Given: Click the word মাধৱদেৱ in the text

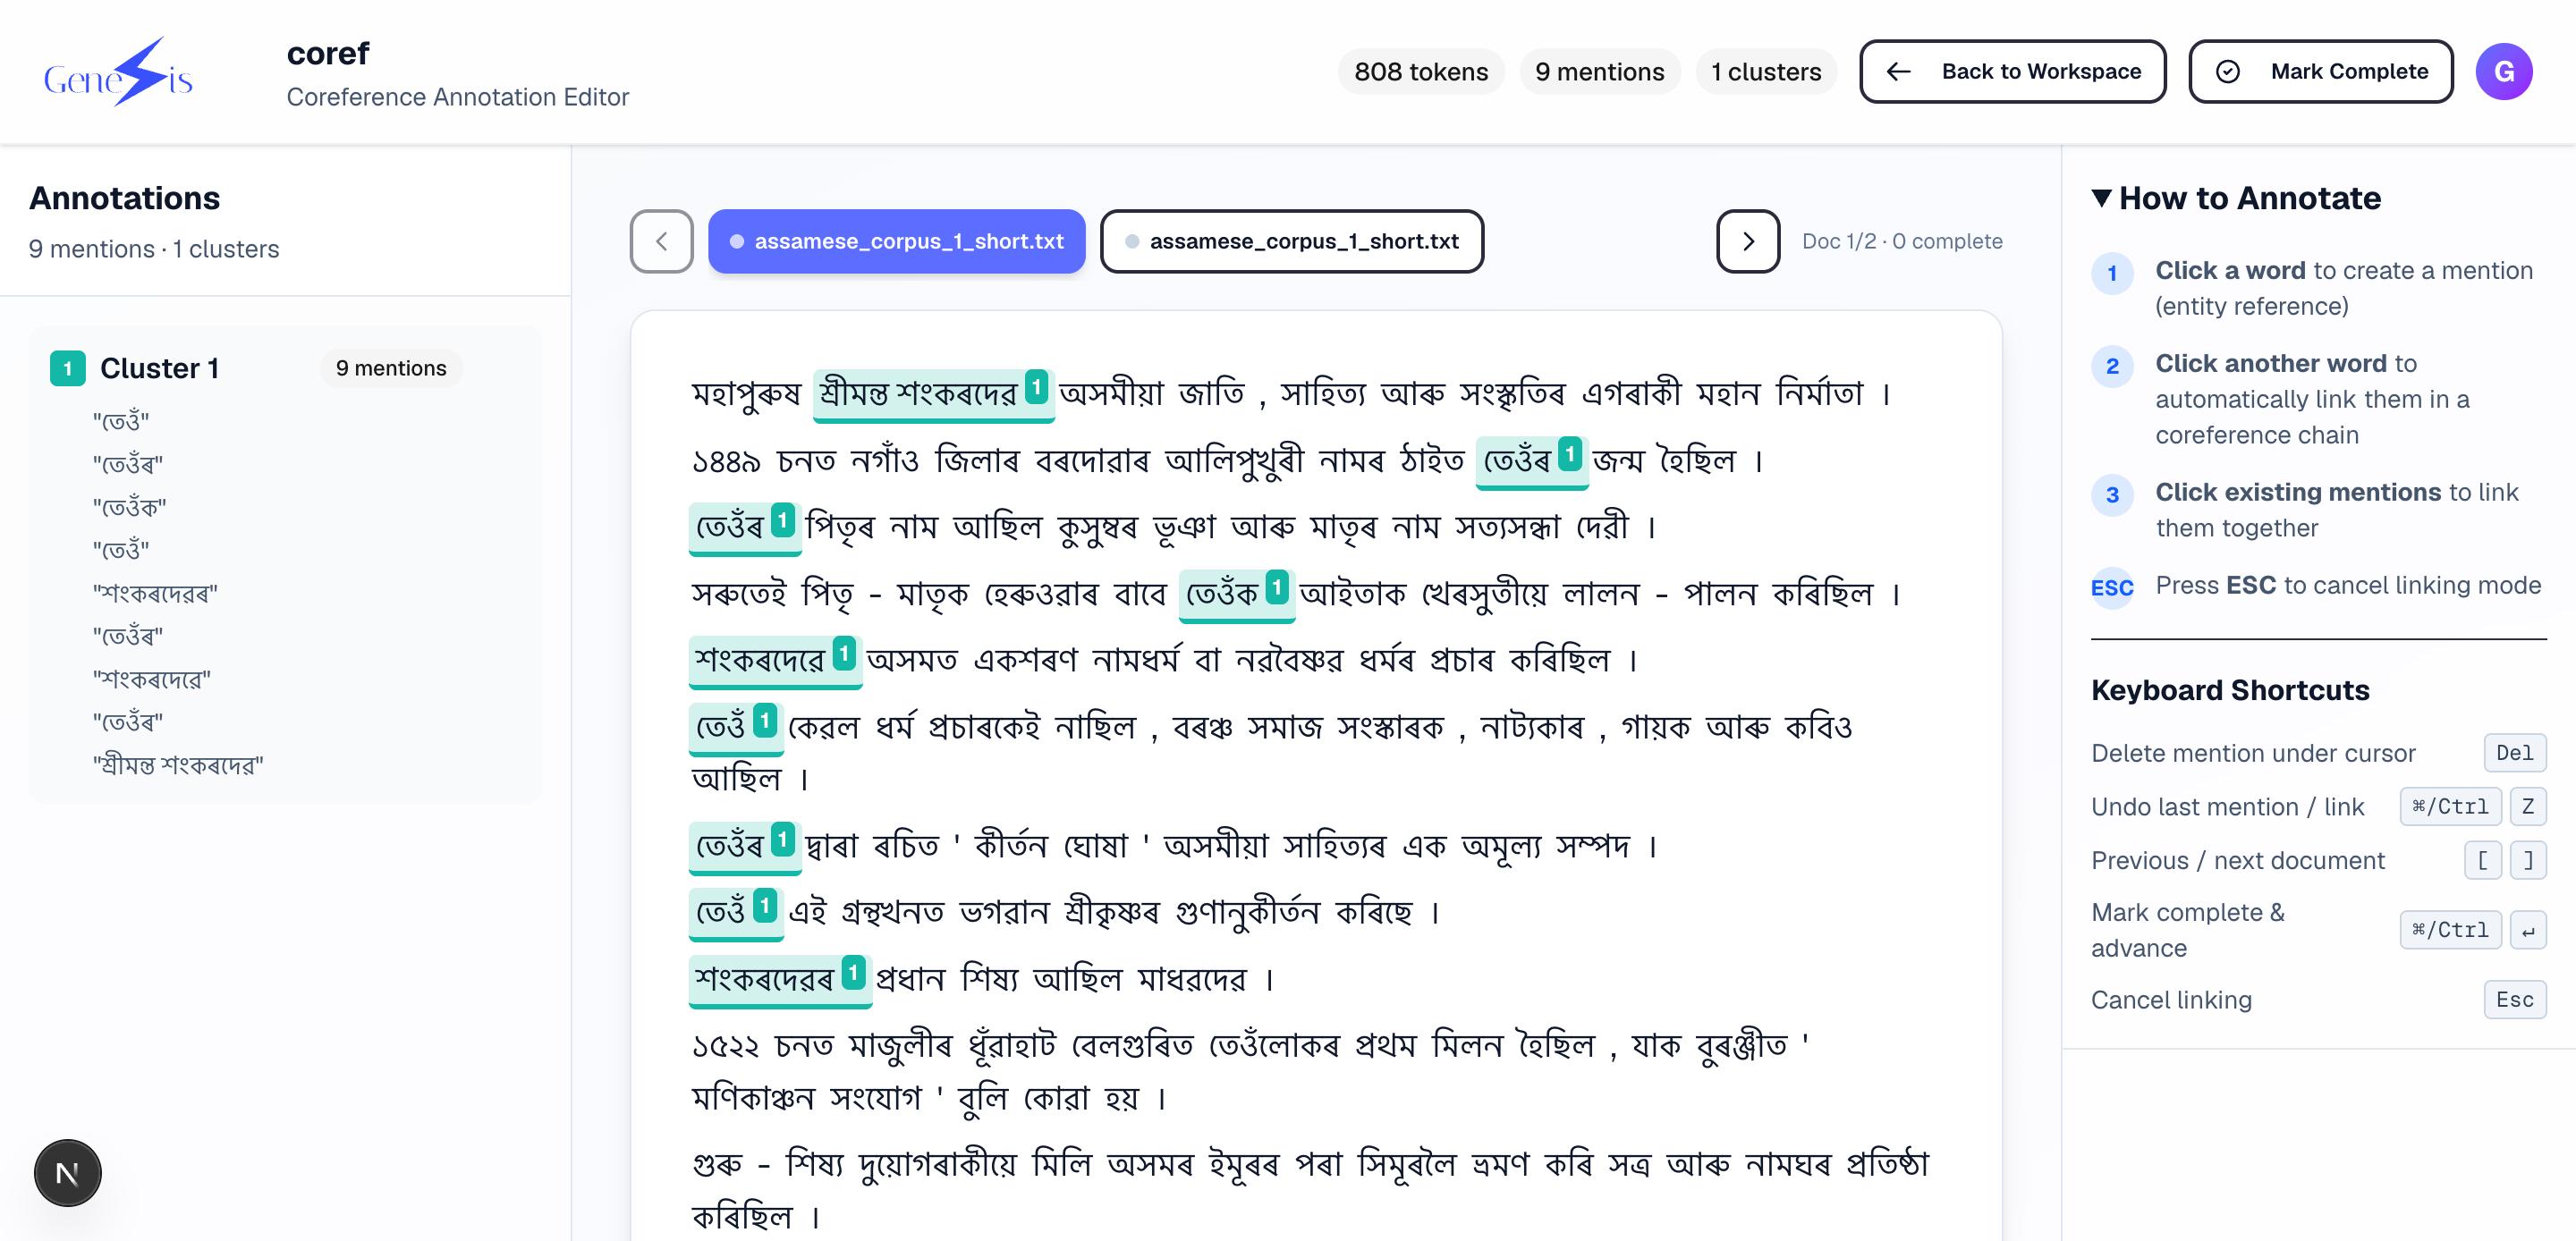Looking at the screenshot, I should (1192, 979).
